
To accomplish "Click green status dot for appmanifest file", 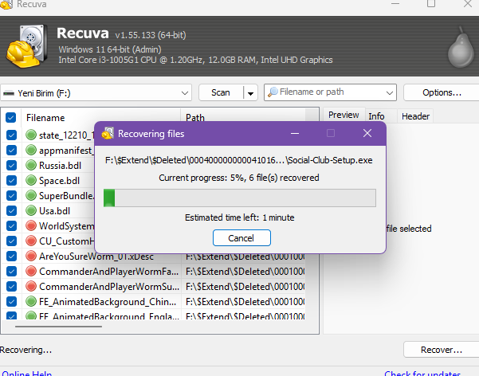I will [x=31, y=150].
